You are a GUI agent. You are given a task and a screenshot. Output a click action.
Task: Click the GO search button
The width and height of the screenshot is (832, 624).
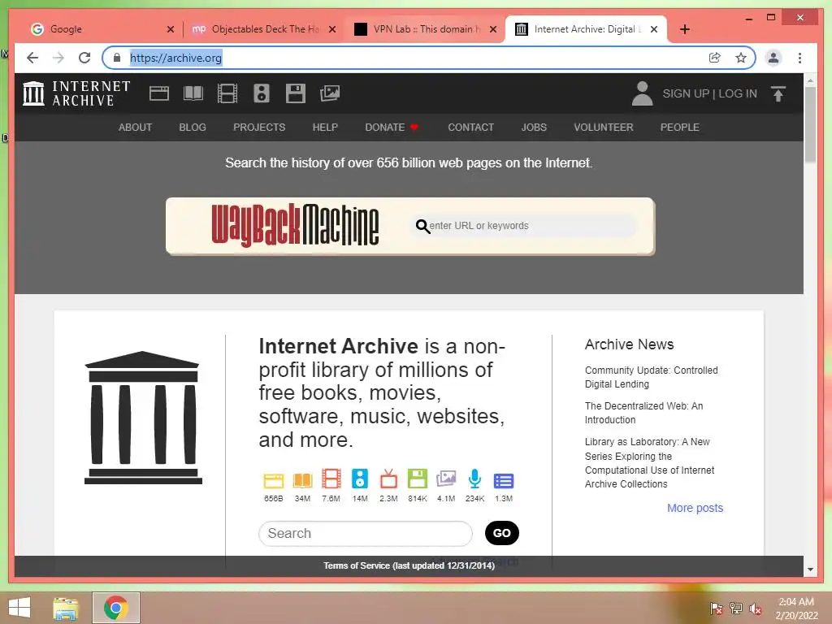pos(502,533)
